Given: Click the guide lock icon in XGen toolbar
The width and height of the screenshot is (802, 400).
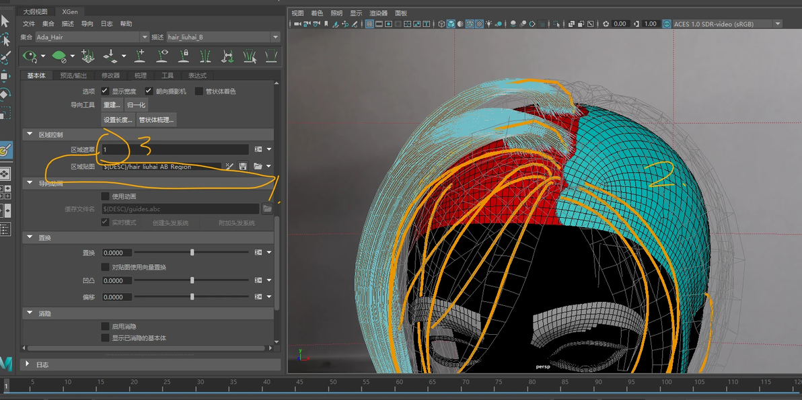Looking at the screenshot, I should point(184,56).
